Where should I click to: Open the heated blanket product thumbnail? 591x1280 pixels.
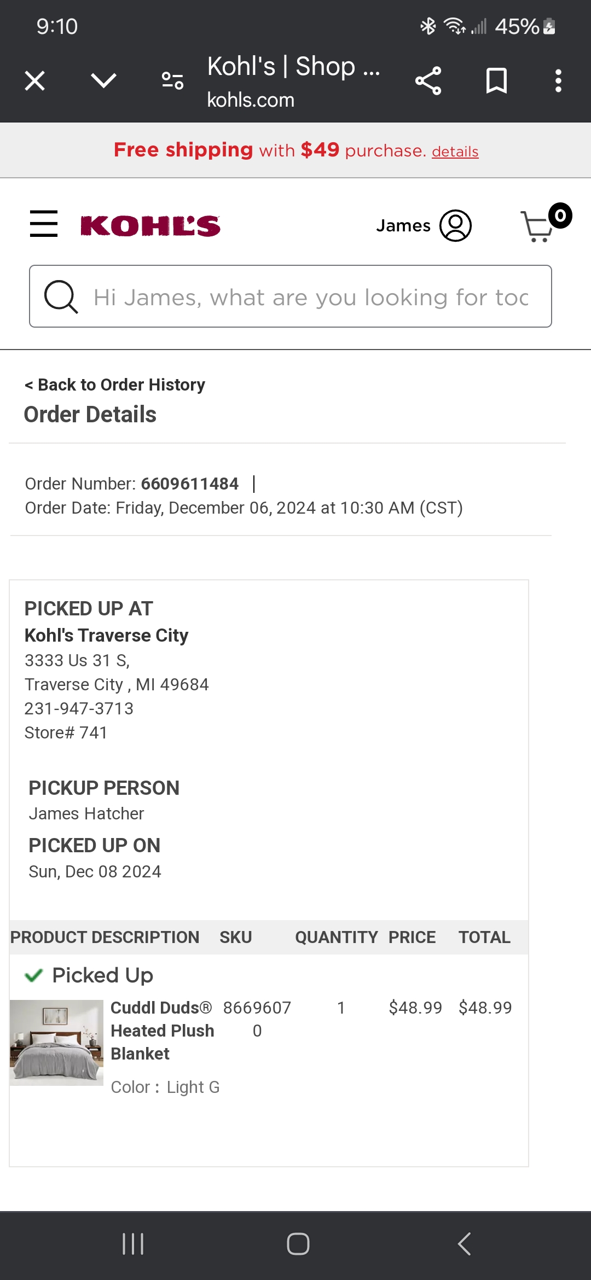56,1043
